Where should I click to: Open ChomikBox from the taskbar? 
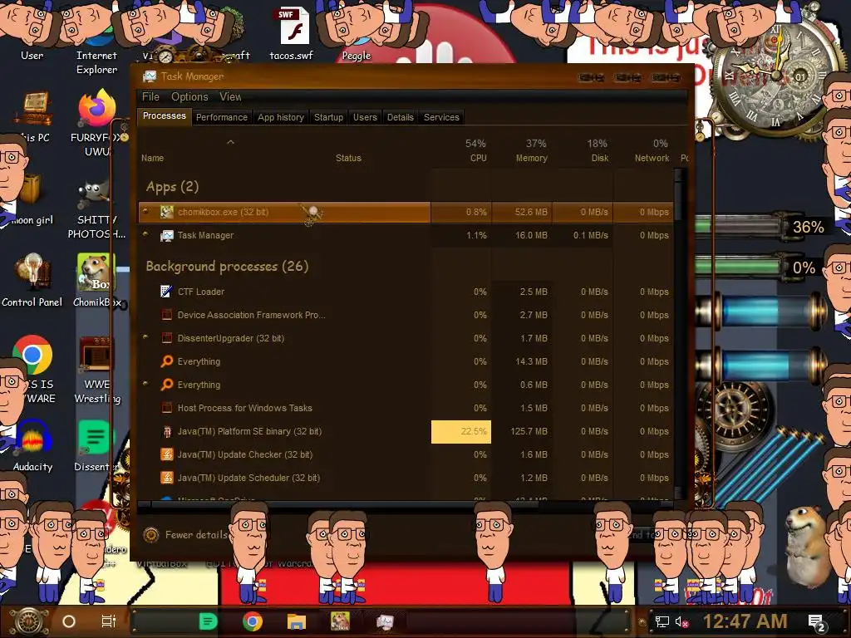pos(340,621)
